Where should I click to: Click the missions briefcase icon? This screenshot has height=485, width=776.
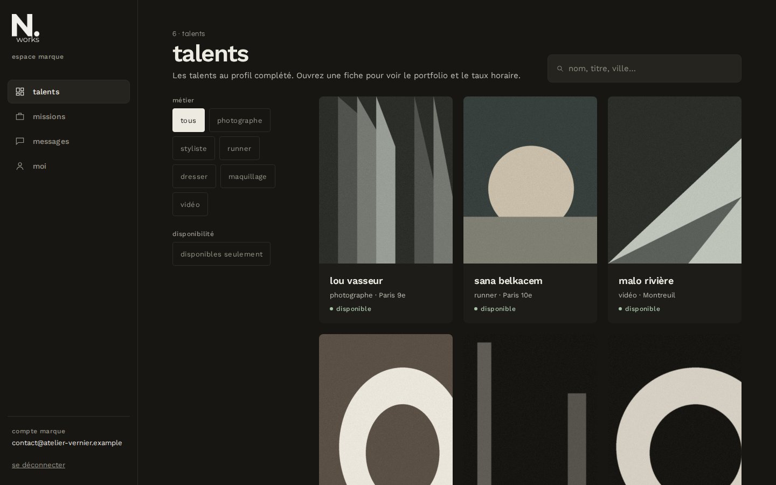20,116
